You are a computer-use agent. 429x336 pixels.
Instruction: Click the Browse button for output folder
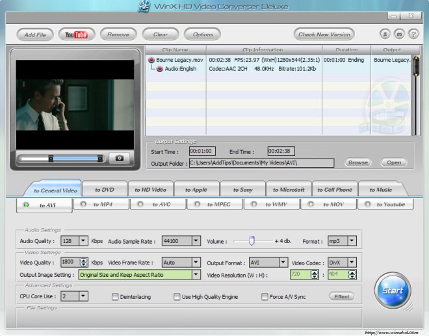[x=358, y=162]
